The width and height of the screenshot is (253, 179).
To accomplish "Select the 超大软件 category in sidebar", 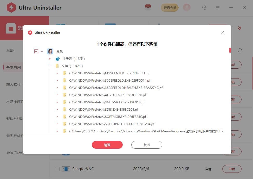I will [x=14, y=84].
